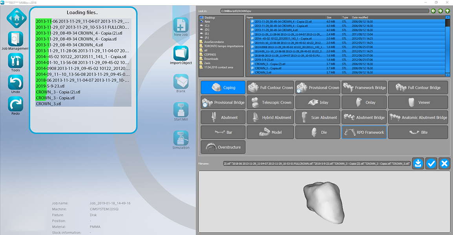Choose the Bar type
The height and width of the screenshot is (235, 453).
[223, 132]
